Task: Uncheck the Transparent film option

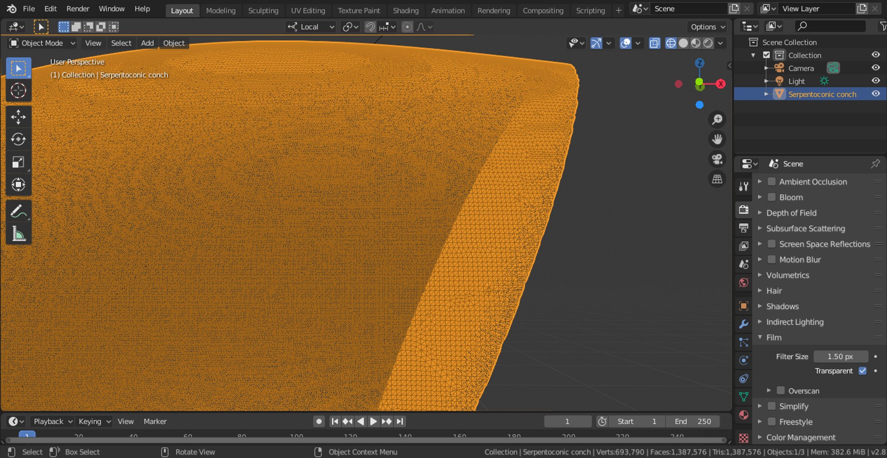Action: tap(863, 371)
